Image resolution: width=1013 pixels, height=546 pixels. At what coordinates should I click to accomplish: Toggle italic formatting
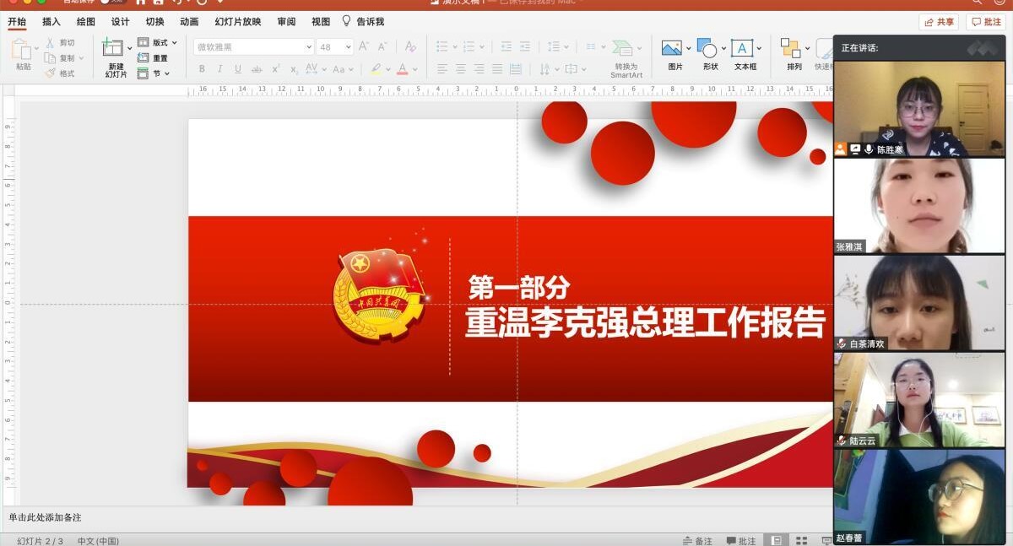(219, 69)
